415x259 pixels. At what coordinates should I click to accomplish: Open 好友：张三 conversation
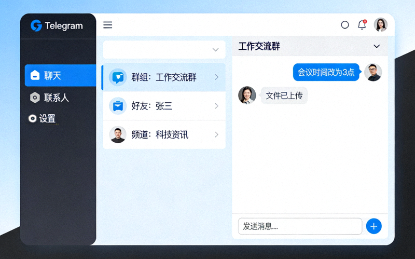click(x=164, y=106)
